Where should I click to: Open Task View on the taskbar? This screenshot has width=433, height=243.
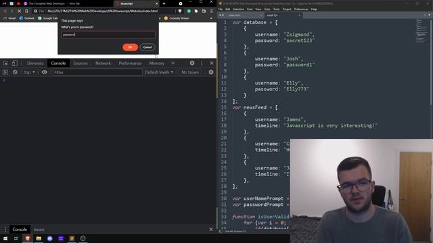coord(16,238)
